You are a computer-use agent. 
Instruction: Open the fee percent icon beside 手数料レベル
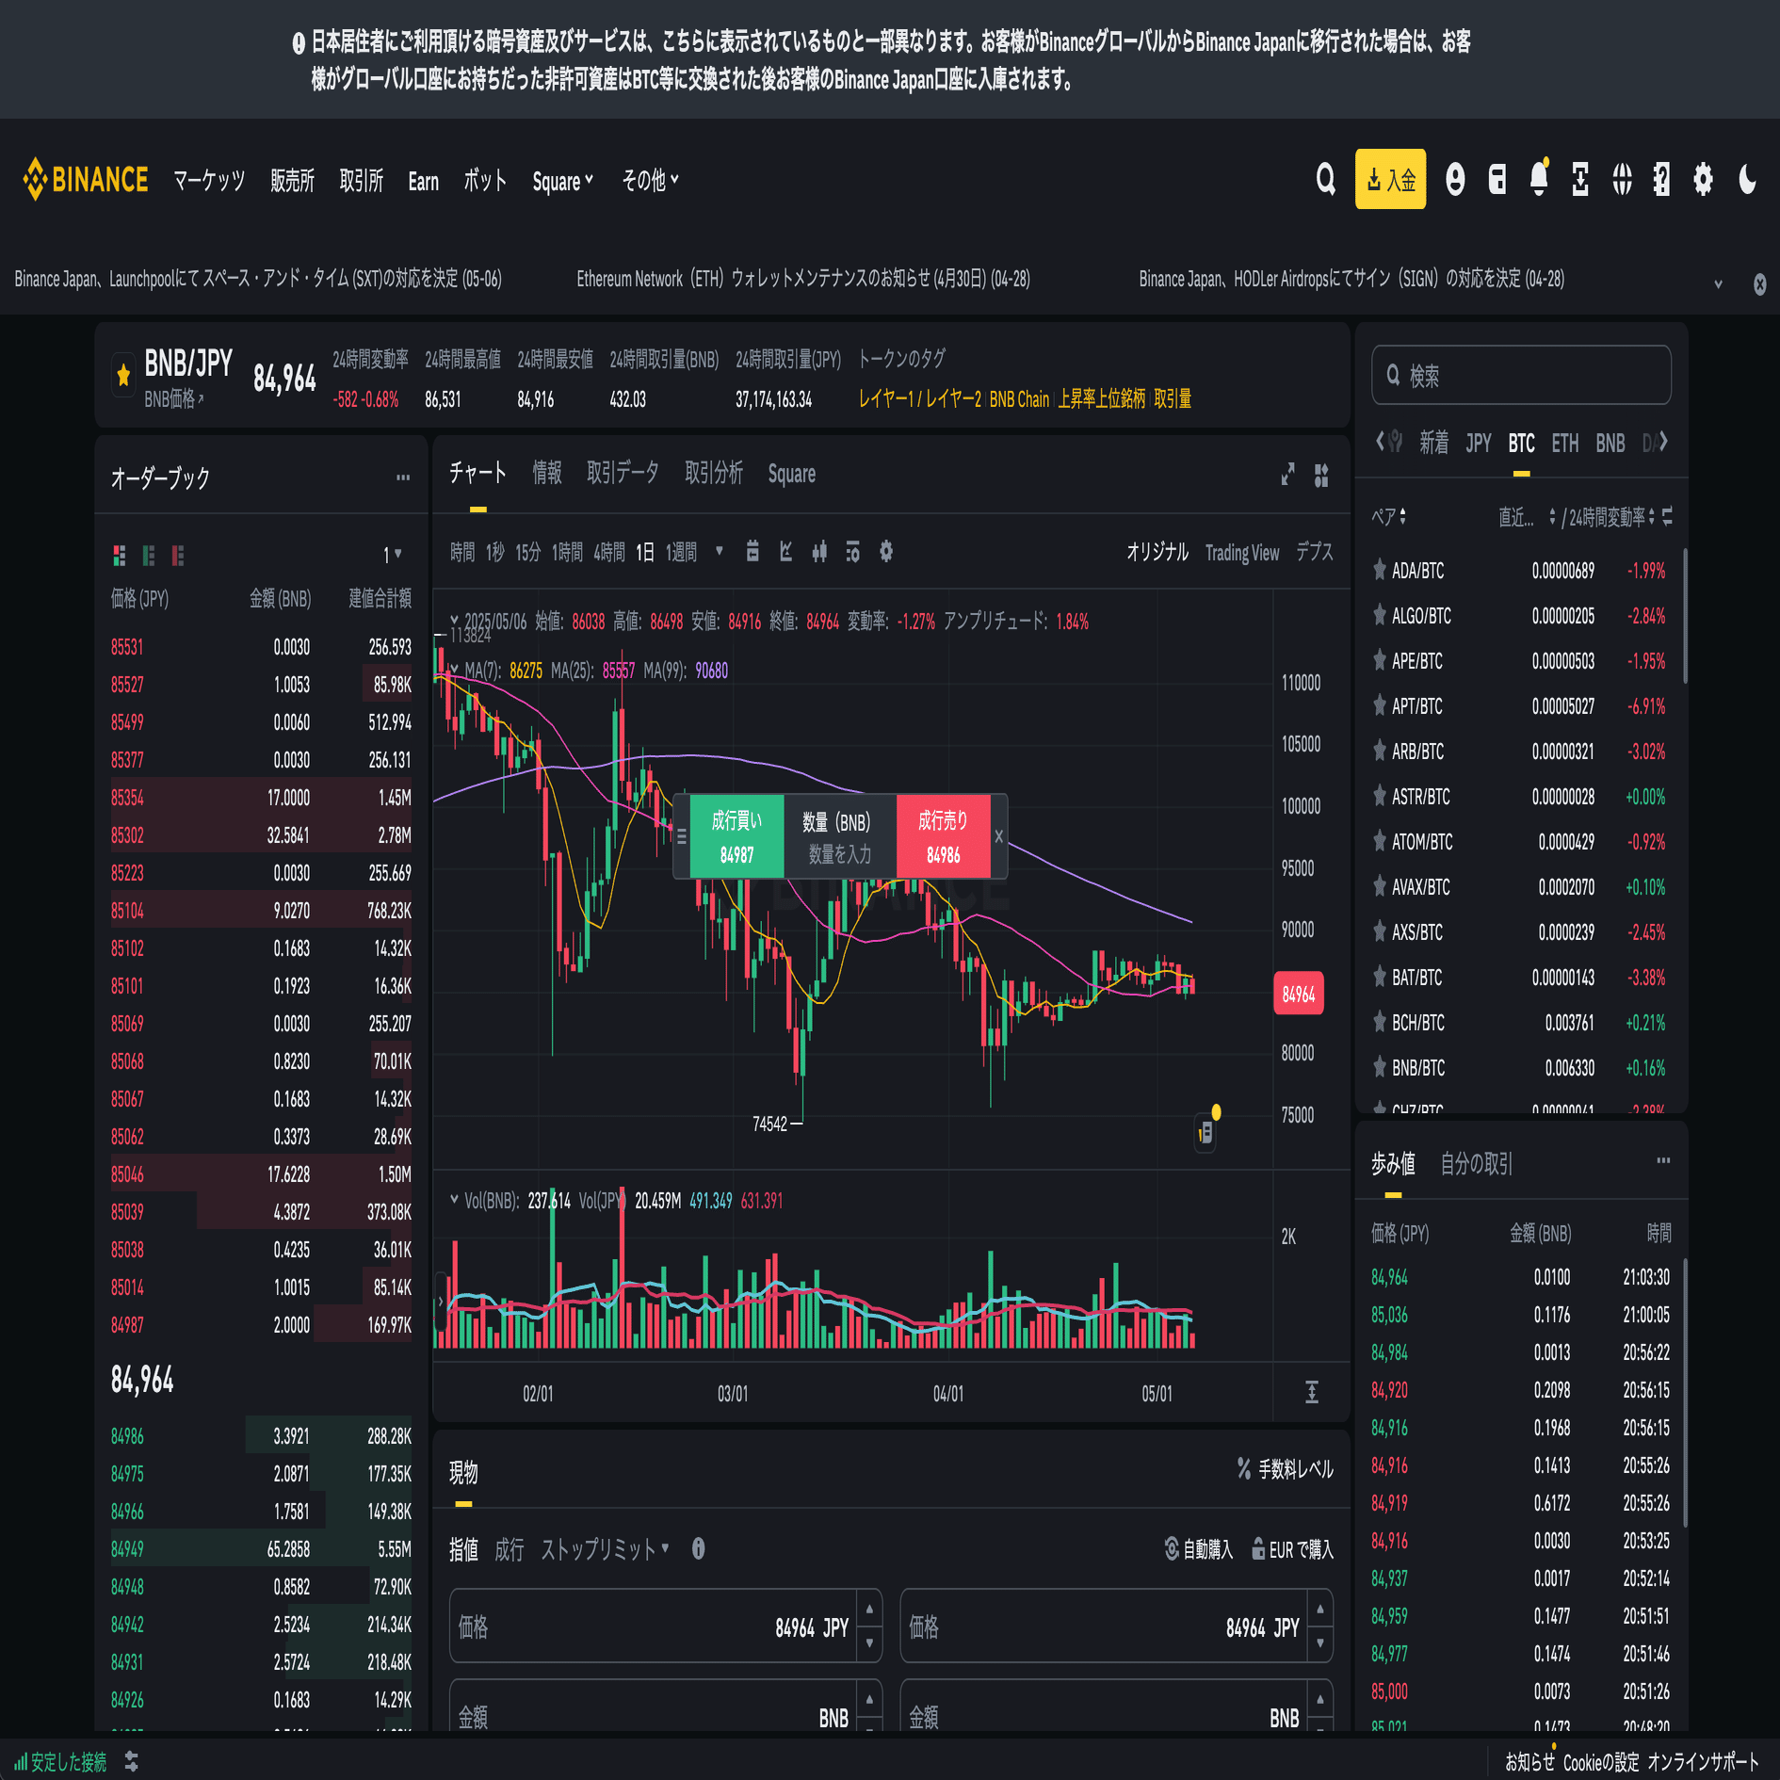coord(1244,1468)
